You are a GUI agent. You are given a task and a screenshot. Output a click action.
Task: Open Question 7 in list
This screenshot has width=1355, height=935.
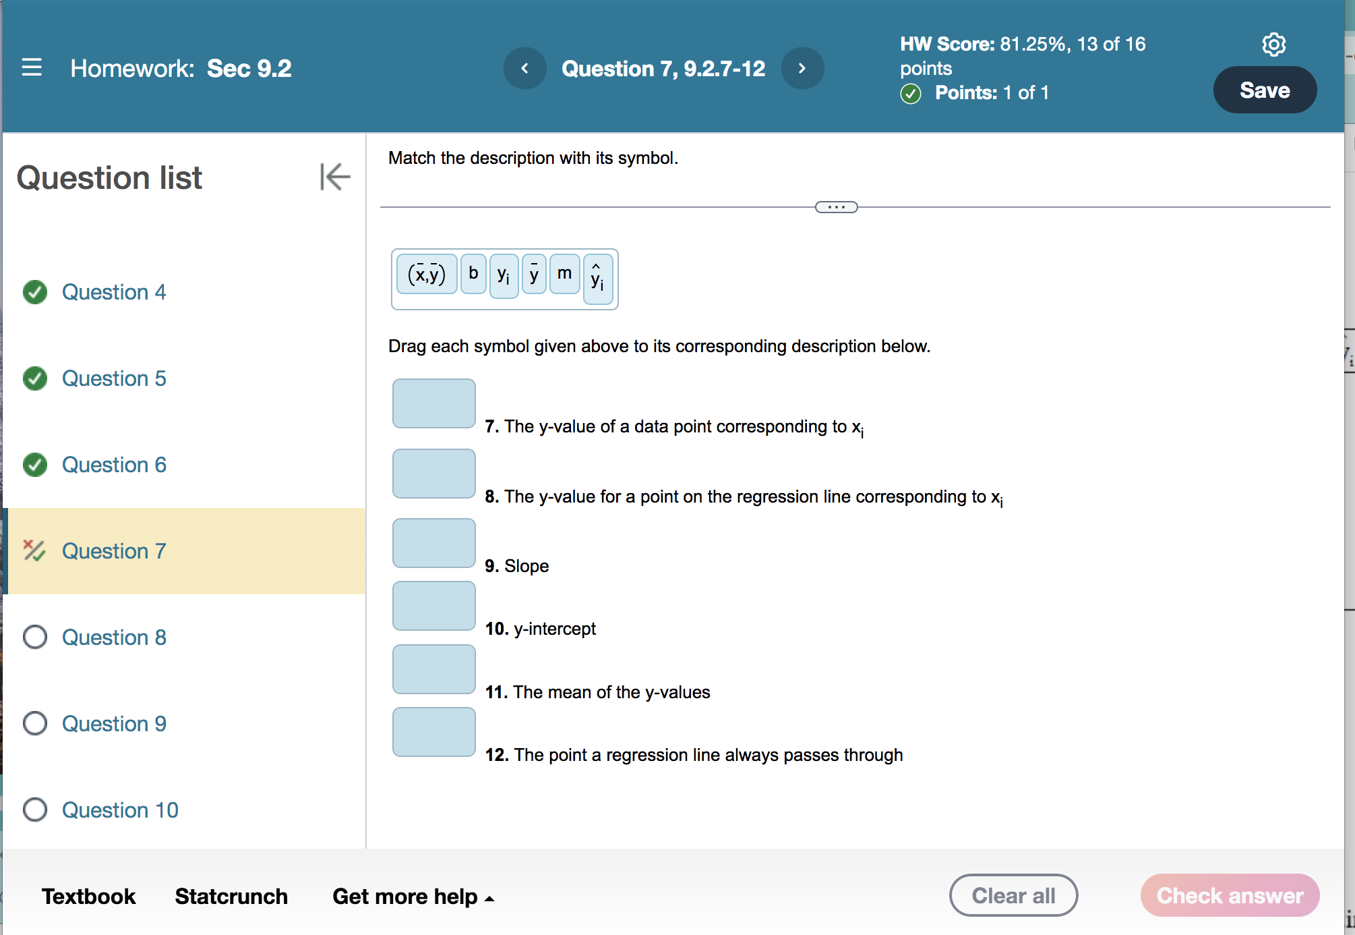pos(113,550)
